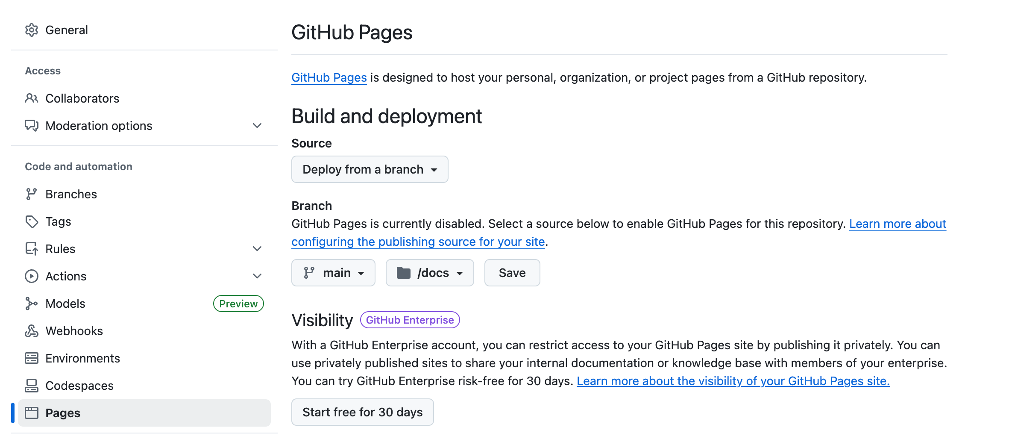
Task: Expand the Moderation options chevron
Action: [257, 126]
